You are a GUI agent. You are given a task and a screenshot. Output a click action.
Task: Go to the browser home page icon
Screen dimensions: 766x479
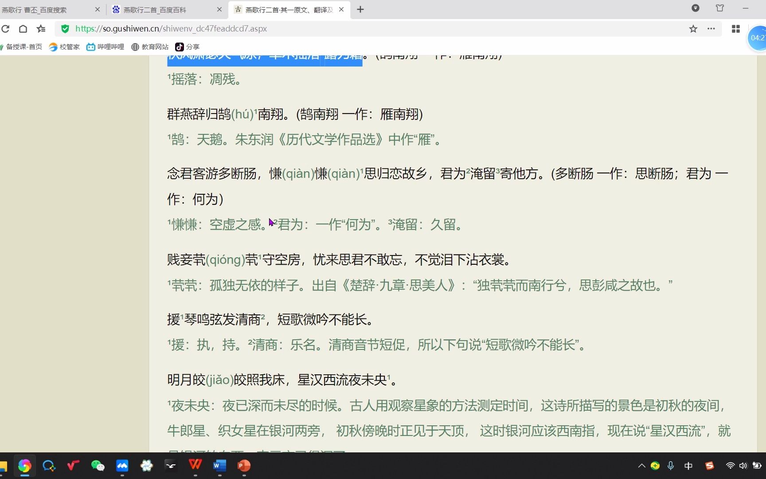click(x=23, y=29)
